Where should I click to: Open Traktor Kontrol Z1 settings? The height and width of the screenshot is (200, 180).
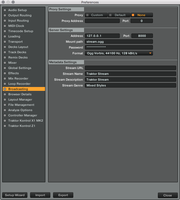(x=24, y=126)
